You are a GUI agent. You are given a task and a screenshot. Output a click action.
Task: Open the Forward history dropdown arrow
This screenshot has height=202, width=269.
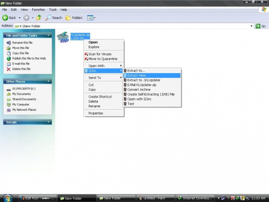click(x=33, y=18)
